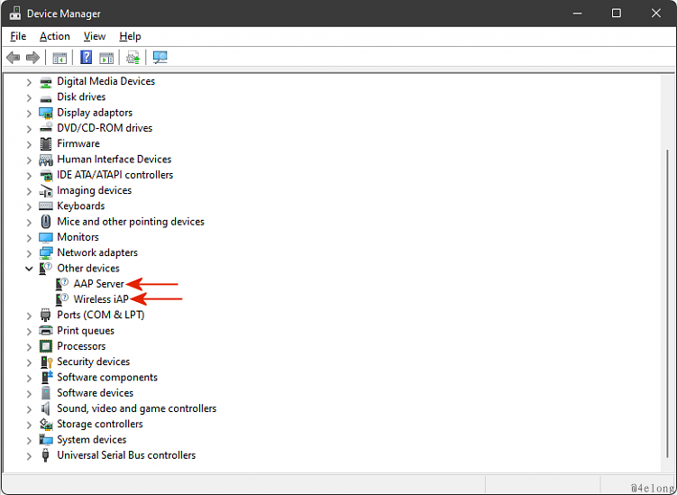This screenshot has width=677, height=495.
Task: Click the mouse icon beside Mice and other pointing devices
Action: [x=46, y=222]
